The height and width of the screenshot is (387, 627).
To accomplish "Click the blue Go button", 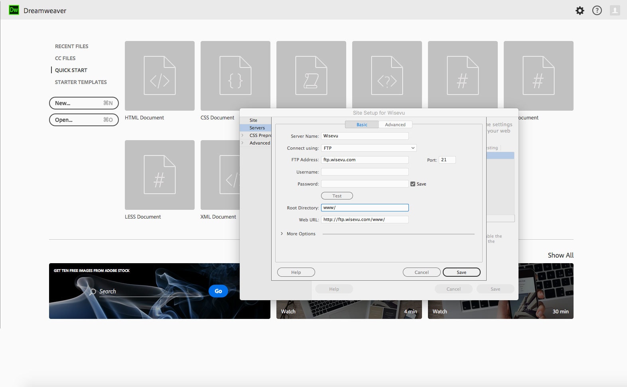I will 218,291.
